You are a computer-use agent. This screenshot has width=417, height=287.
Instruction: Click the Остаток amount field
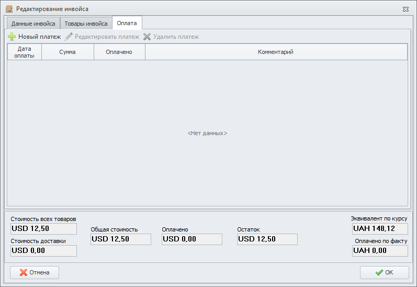point(267,239)
